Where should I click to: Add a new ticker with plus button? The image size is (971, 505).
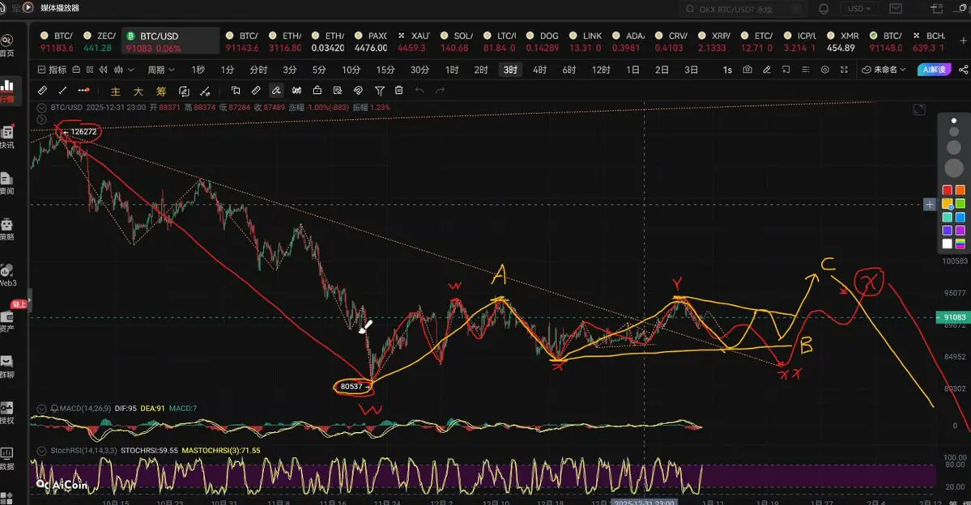coord(964,40)
